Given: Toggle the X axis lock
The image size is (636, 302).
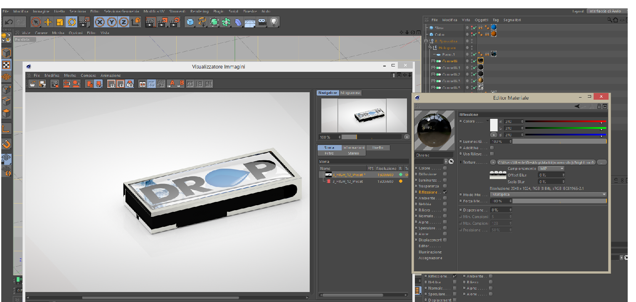Looking at the screenshot, I should 100,22.
